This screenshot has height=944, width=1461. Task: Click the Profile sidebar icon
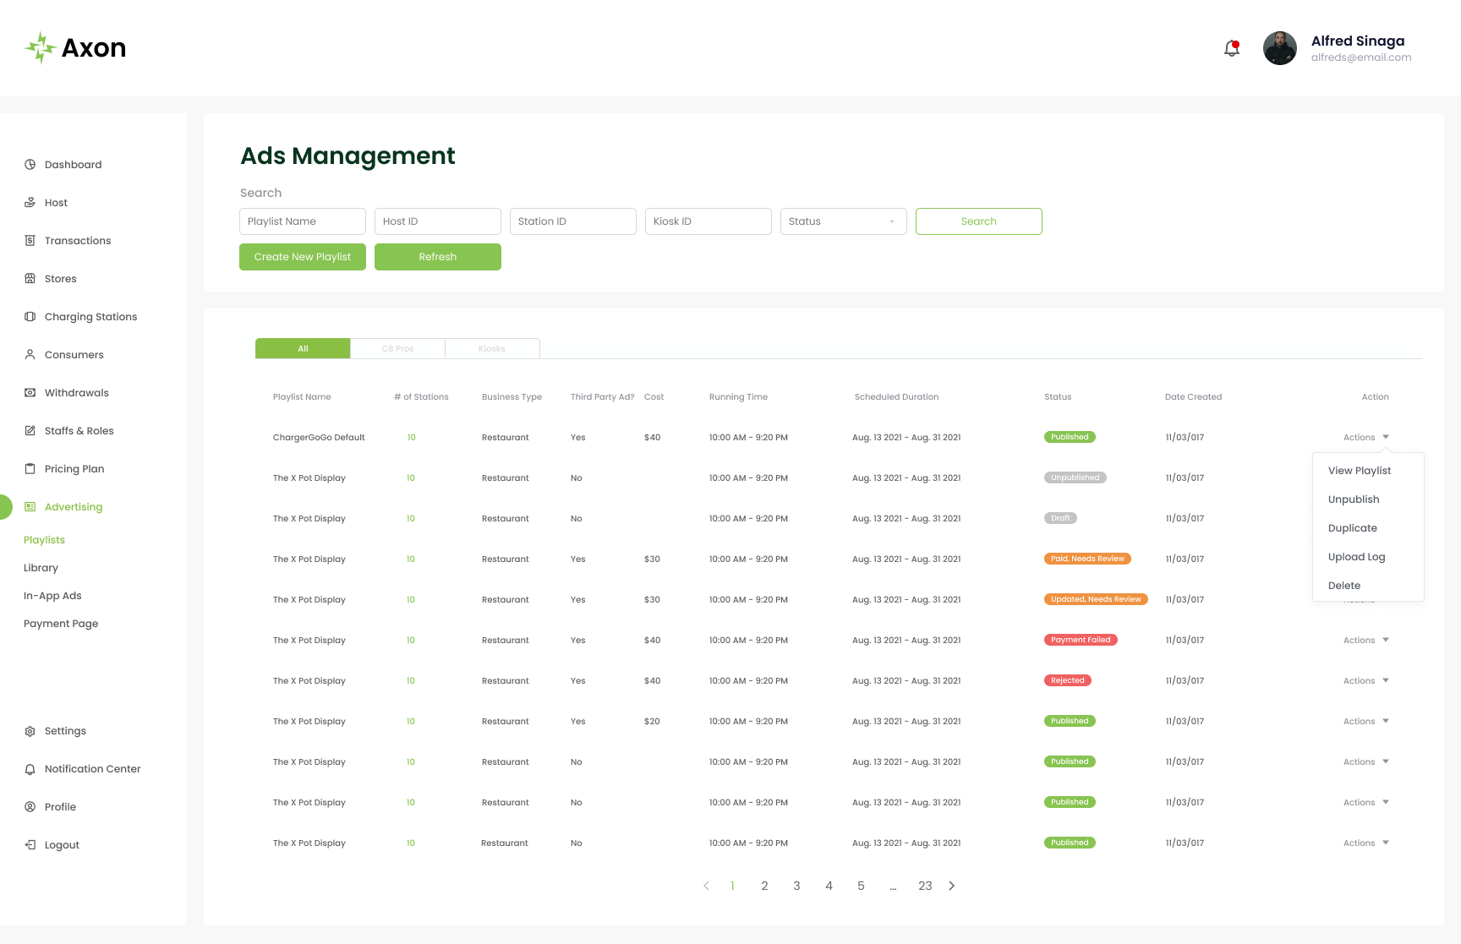30,807
